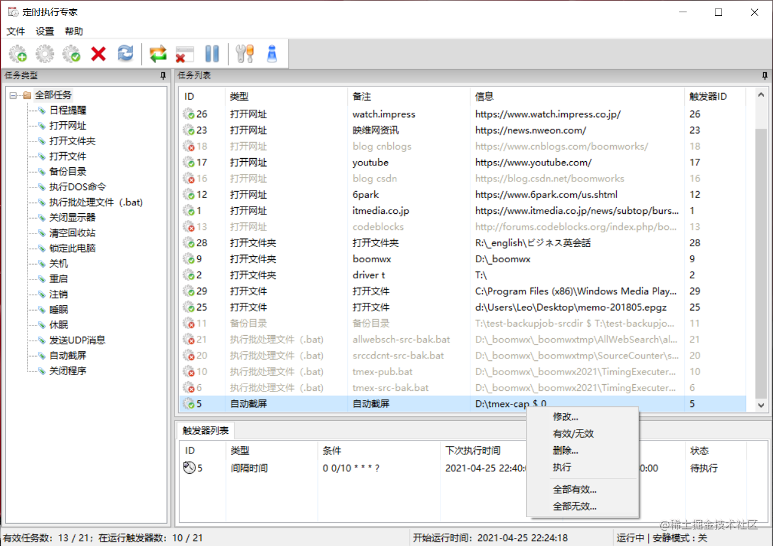Select 自动截屏 in task type tree
Viewport: 773px width, 546px height.
pos(67,355)
